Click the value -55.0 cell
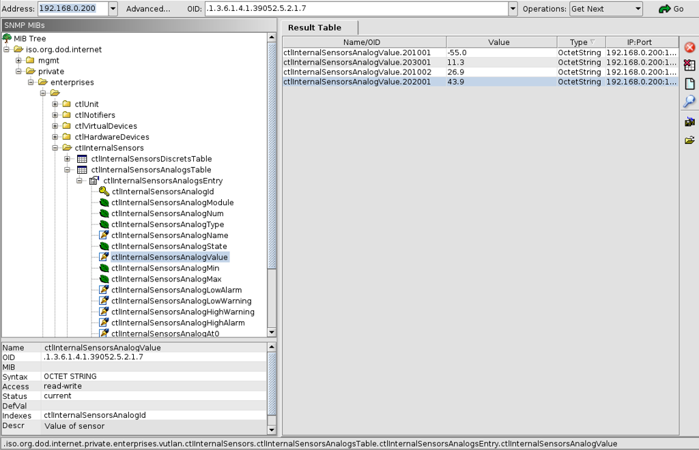This screenshot has height=450, width=699. coord(502,52)
